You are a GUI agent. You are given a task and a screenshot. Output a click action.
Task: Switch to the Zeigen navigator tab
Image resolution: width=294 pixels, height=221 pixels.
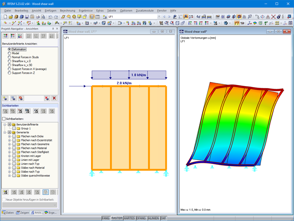pyautogui.click(x=22, y=212)
